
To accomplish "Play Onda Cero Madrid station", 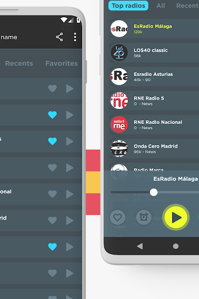I will tap(154, 149).
